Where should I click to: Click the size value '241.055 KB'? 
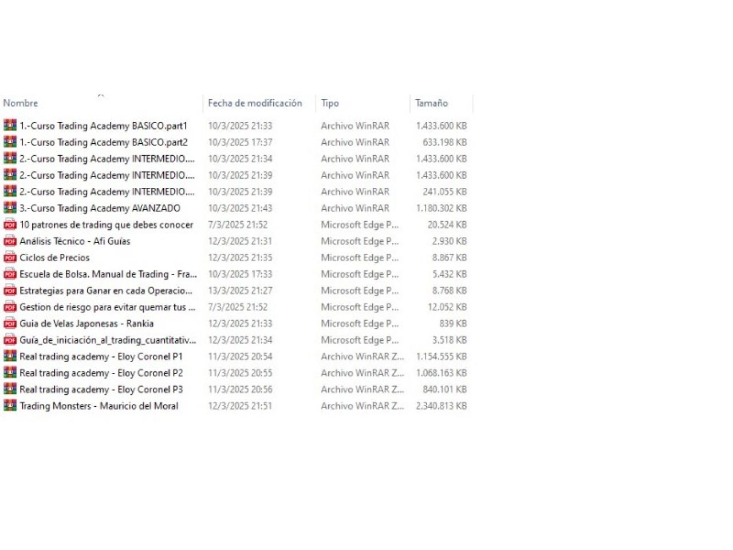445,191
